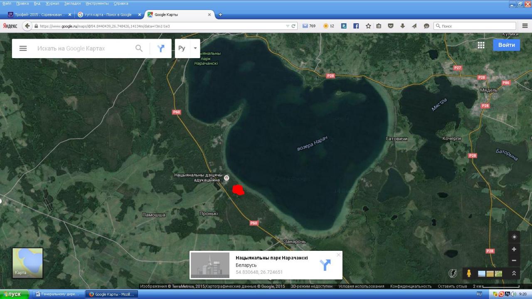The width and height of the screenshot is (532, 299).
Task: Click the Искать на Google Картах field
Action: pos(83,48)
